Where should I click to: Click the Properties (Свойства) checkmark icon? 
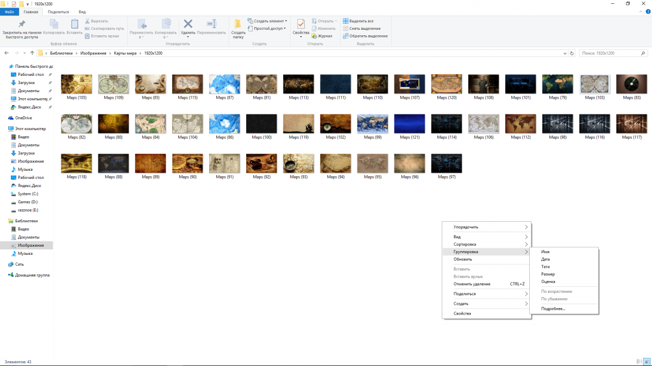click(x=300, y=24)
